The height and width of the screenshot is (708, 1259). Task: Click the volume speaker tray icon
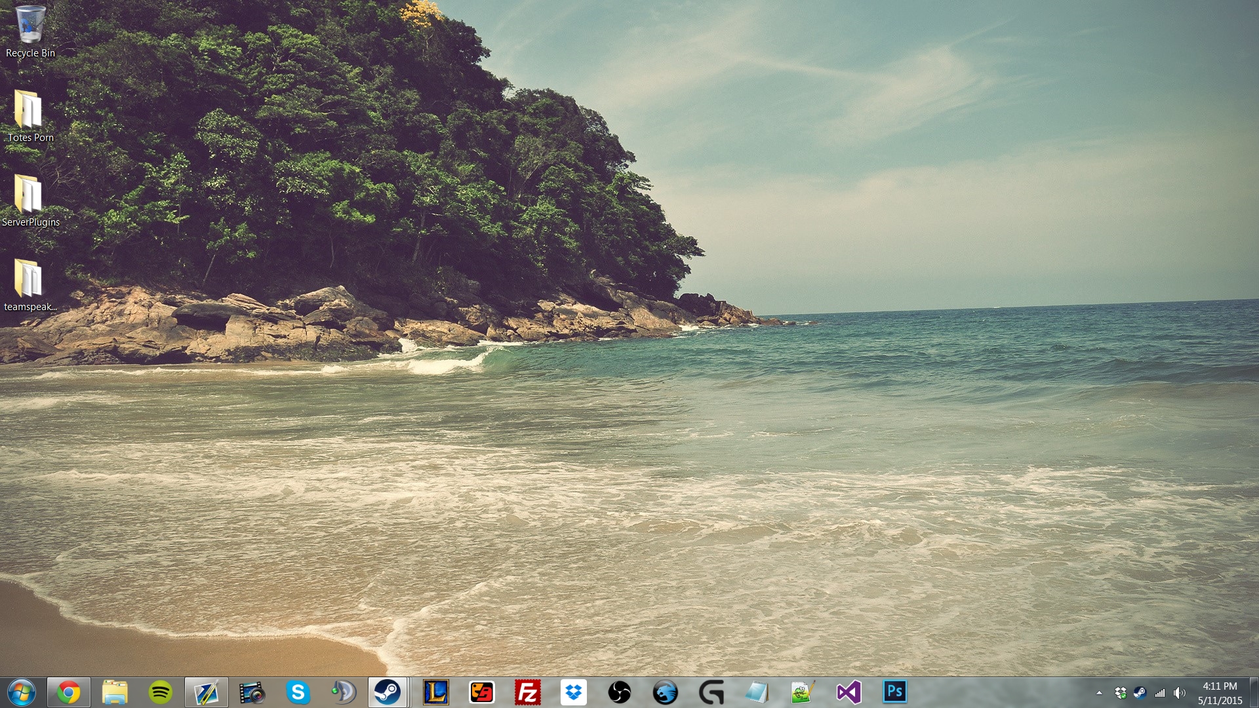(x=1179, y=693)
